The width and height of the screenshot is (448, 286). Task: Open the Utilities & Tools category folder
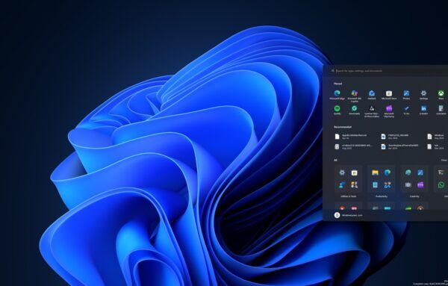coord(348,181)
